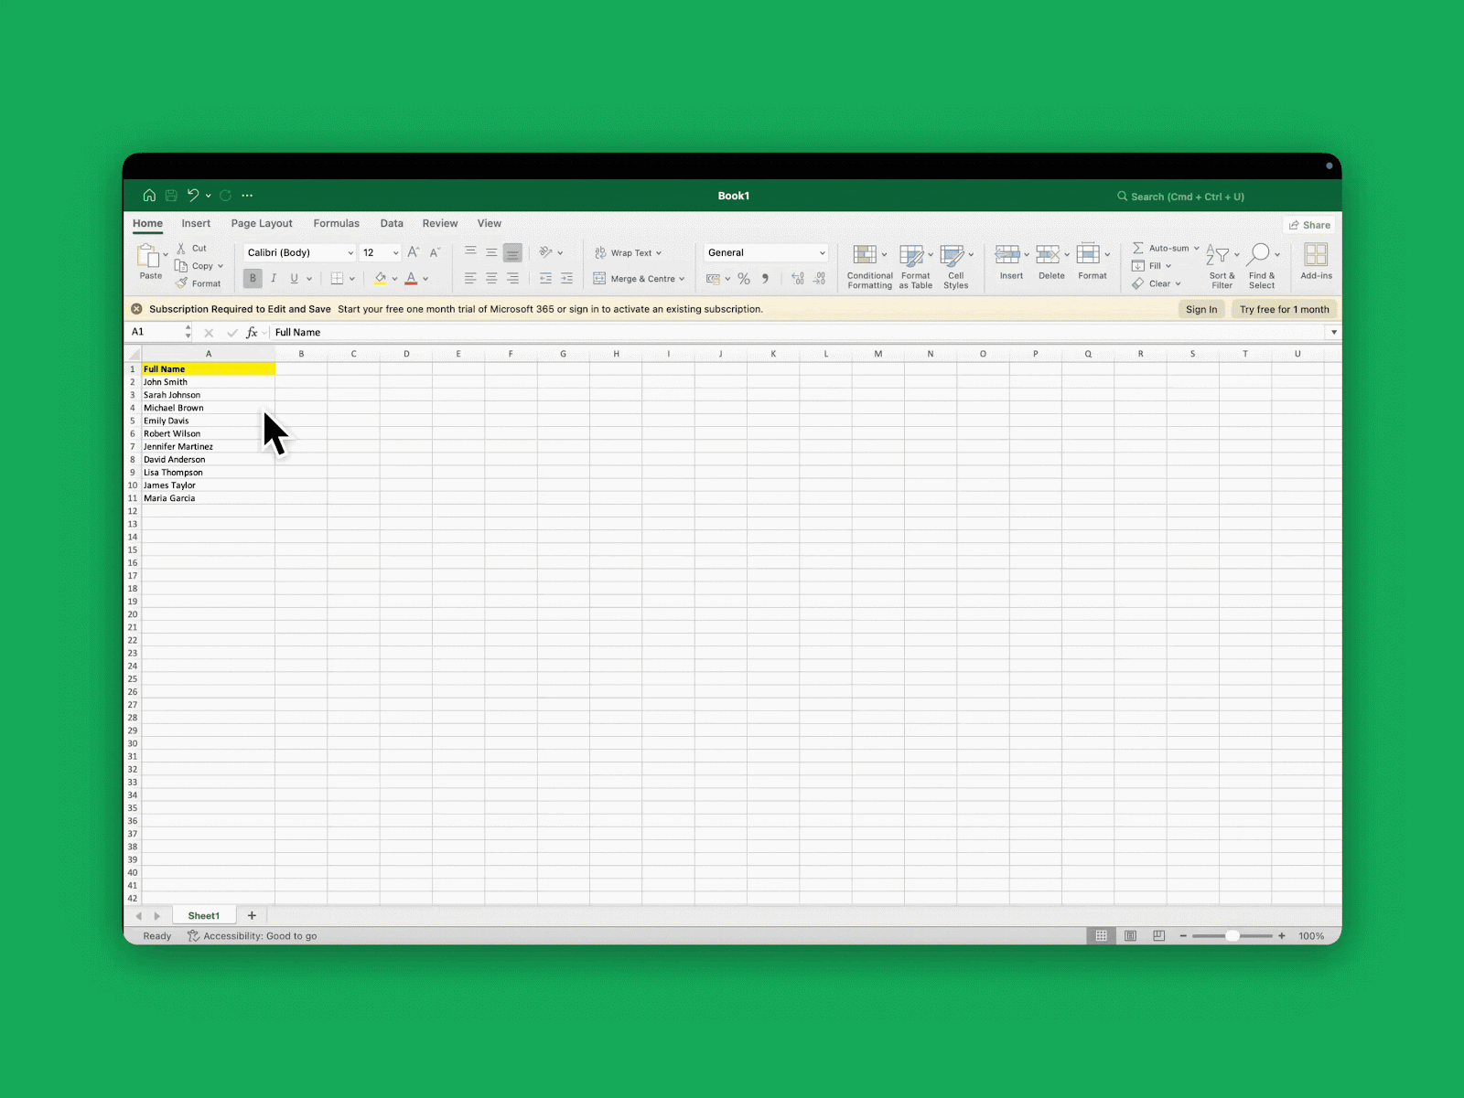The image size is (1464, 1098).
Task: Toggle underline formatting
Action: coord(293,278)
